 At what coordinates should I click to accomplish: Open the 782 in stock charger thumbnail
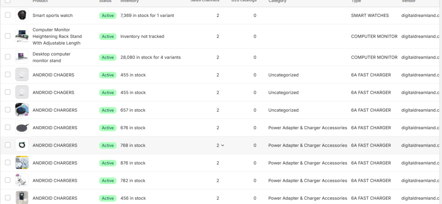pos(22,180)
